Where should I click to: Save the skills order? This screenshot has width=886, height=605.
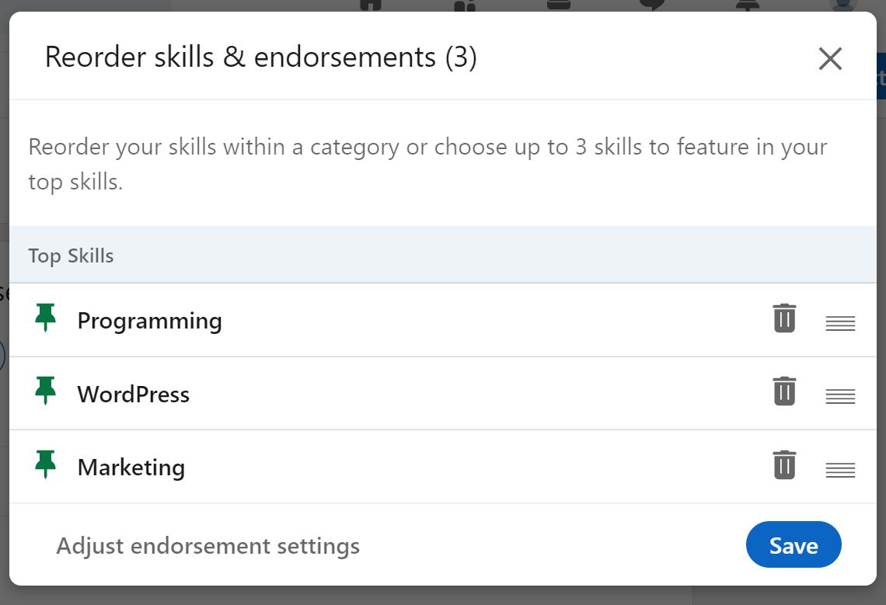[x=793, y=545]
